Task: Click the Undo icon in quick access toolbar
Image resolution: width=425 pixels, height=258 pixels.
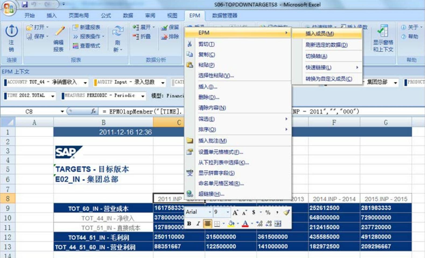Action: tap(34, 4)
